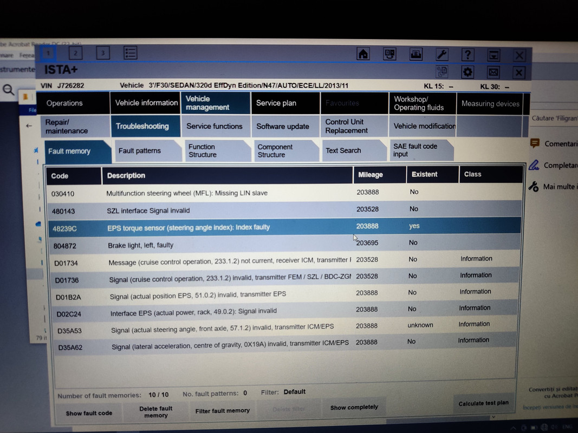
Task: Select fault row D01736 cruise control signal
Action: 284,278
